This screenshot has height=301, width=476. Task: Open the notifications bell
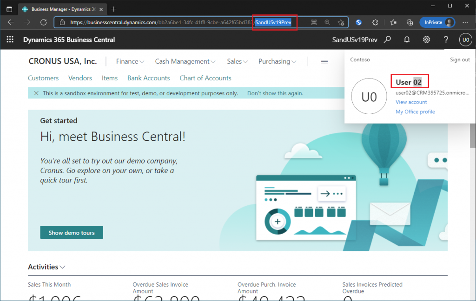[407, 39]
